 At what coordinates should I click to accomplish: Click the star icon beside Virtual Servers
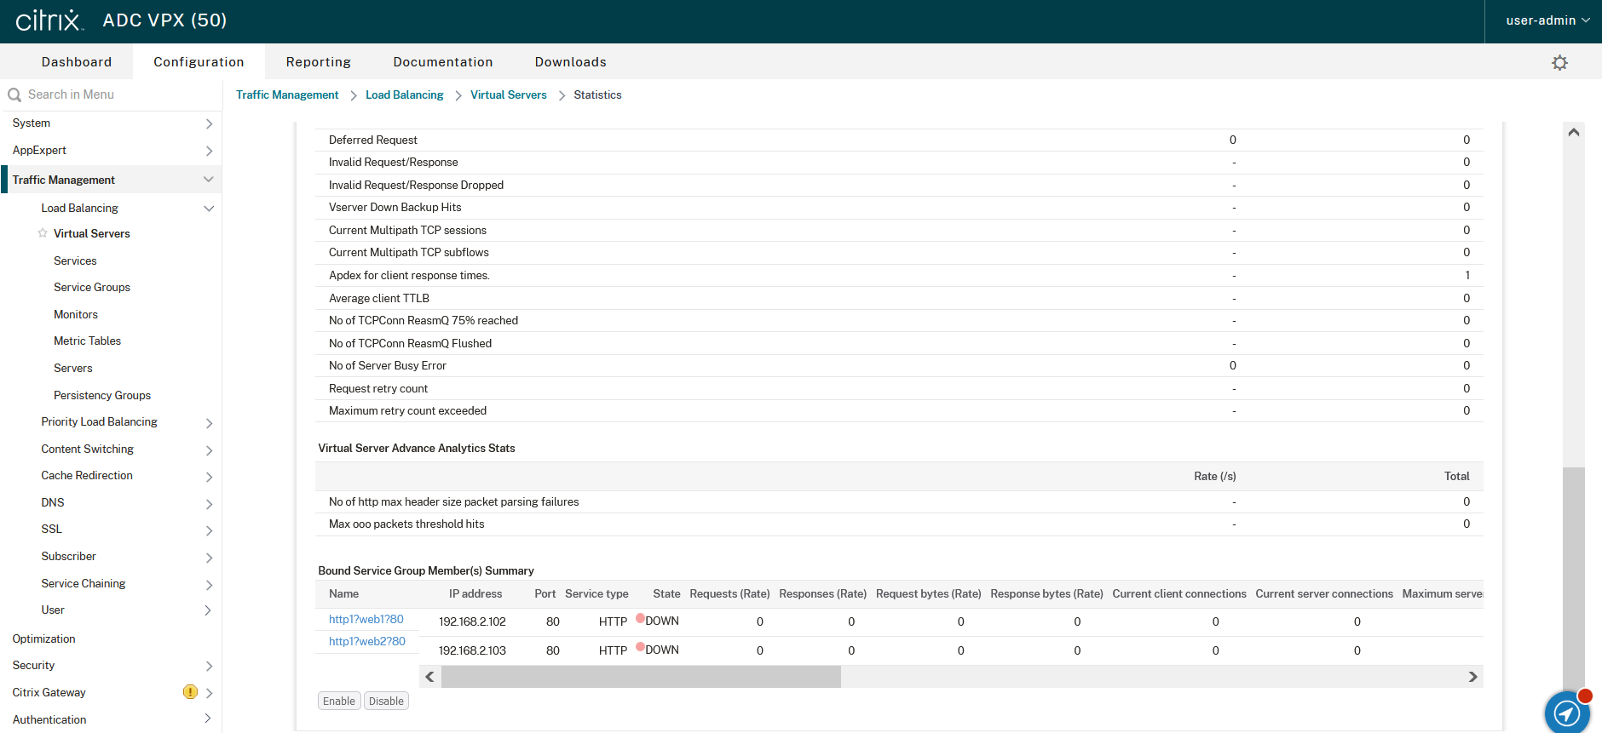coord(43,233)
